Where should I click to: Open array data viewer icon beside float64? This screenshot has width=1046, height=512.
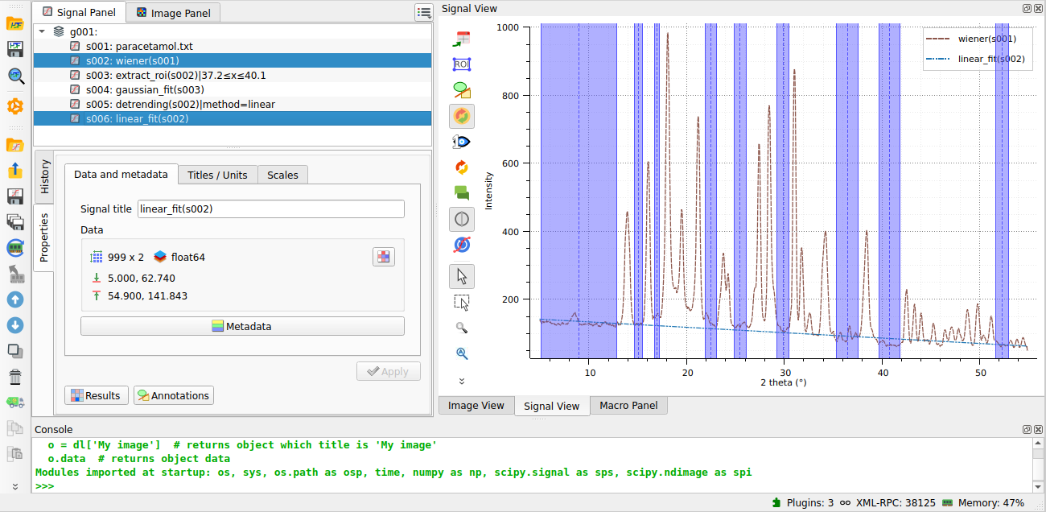click(384, 257)
